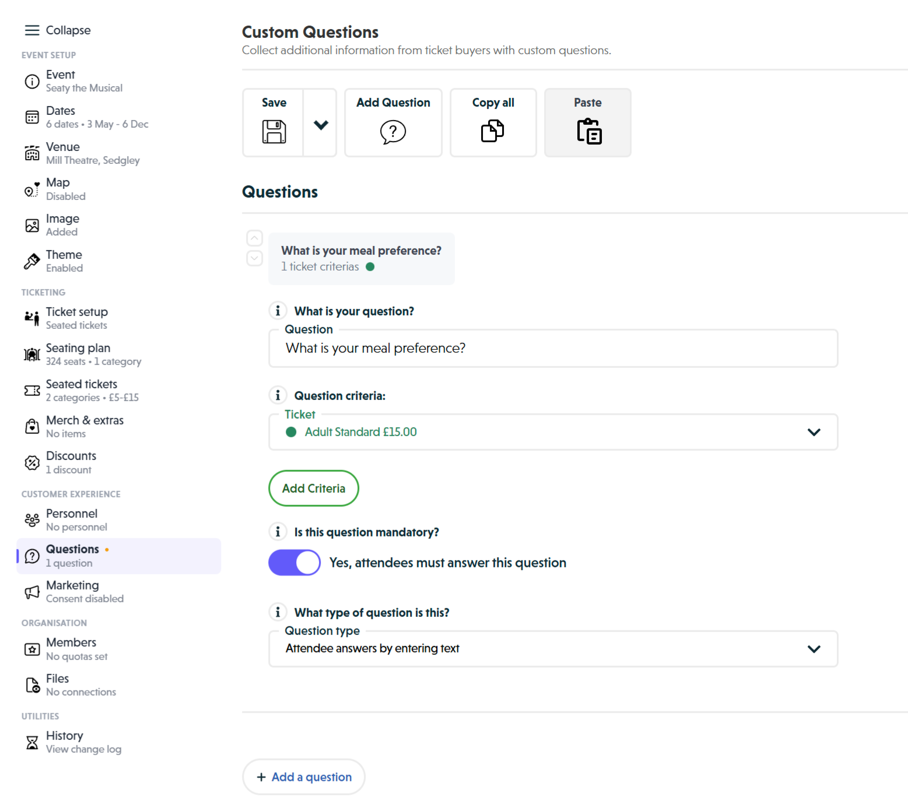Click the Seating plan icon
Image resolution: width=908 pixels, height=800 pixels.
(x=32, y=354)
